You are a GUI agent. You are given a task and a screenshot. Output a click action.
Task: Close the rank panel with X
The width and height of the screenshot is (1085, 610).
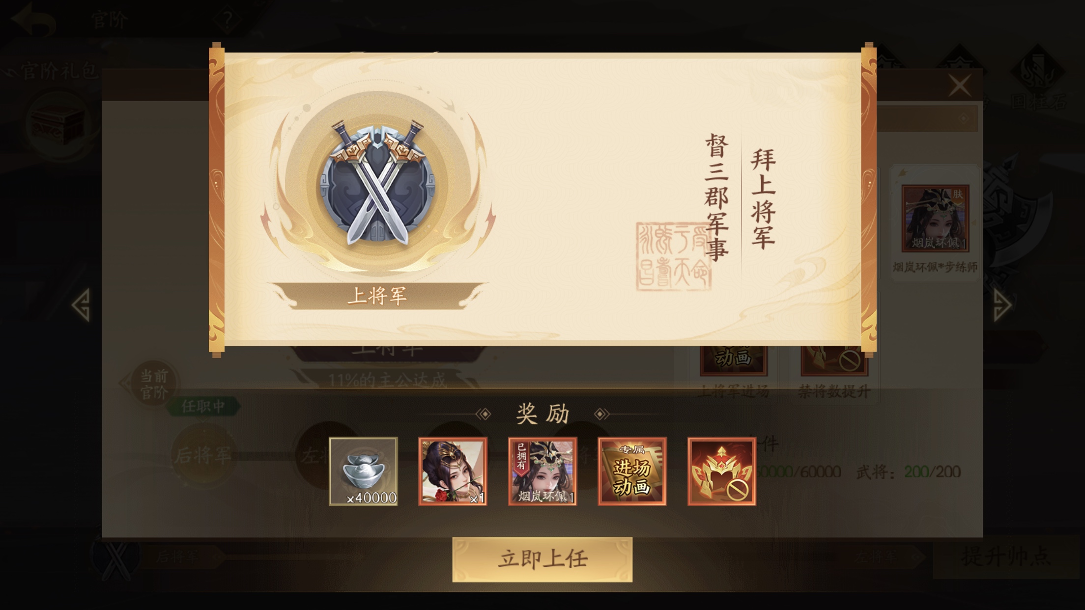[960, 86]
